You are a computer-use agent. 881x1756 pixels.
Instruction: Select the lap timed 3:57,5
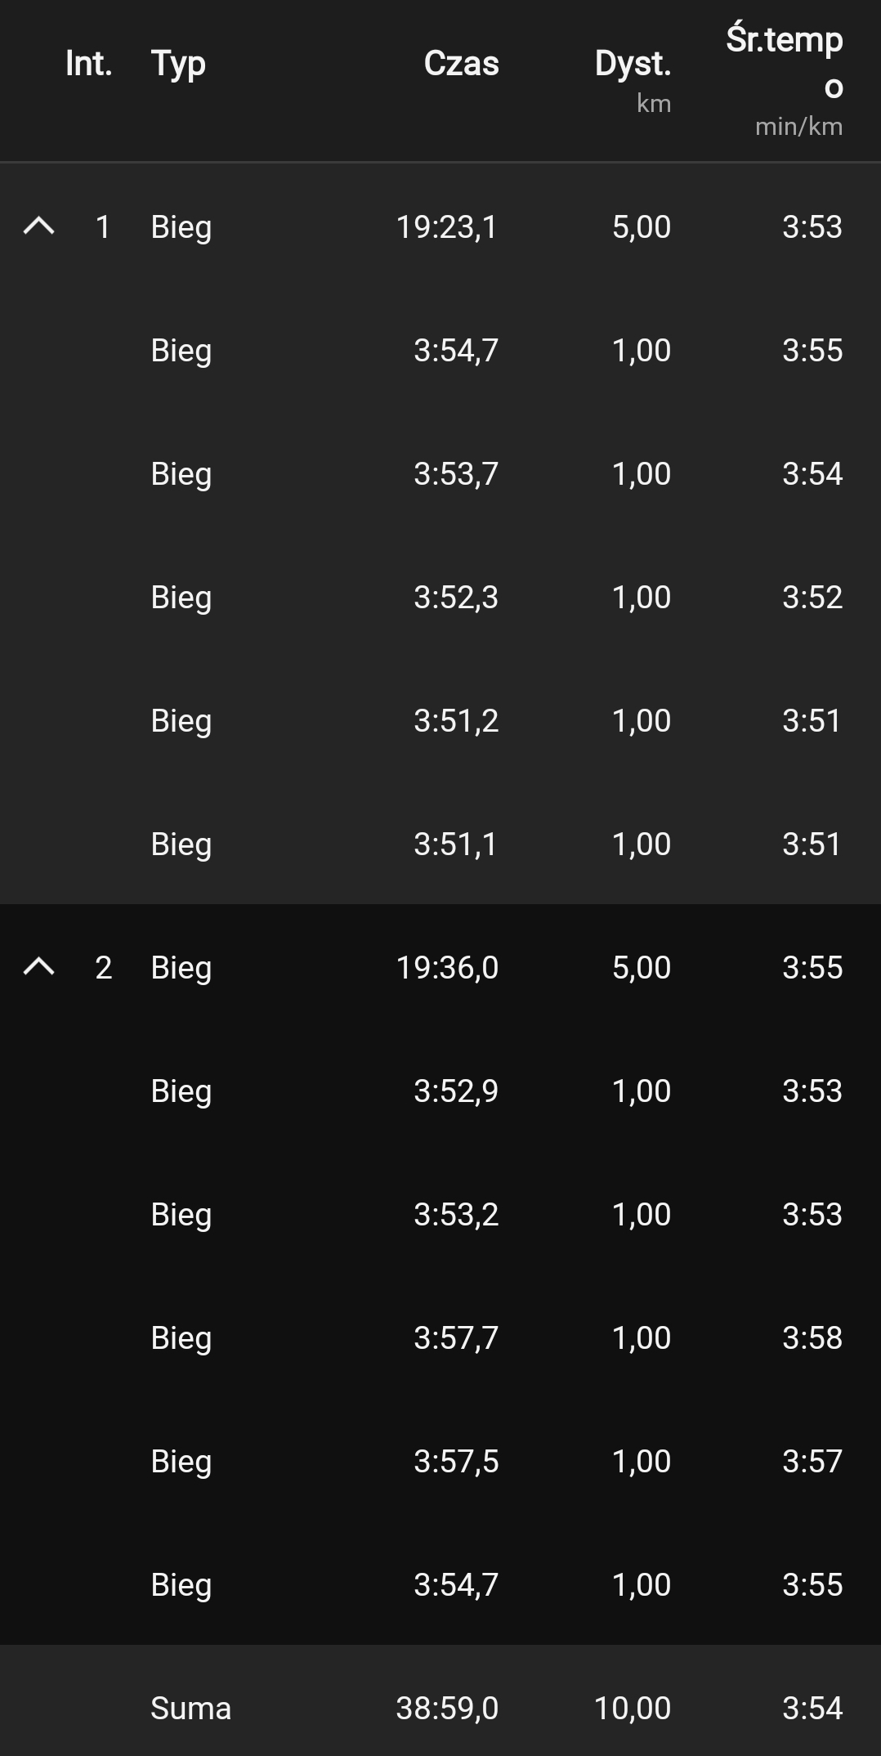click(455, 1461)
